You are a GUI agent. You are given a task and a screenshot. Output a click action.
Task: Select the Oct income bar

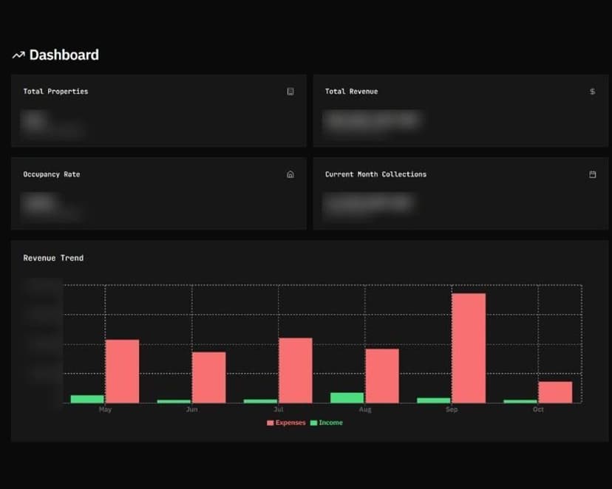tap(520, 401)
